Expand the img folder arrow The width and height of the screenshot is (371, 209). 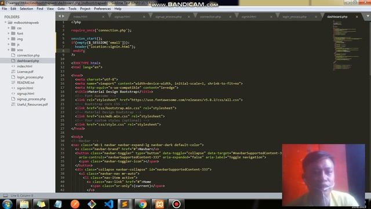pyautogui.click(x=9, y=39)
